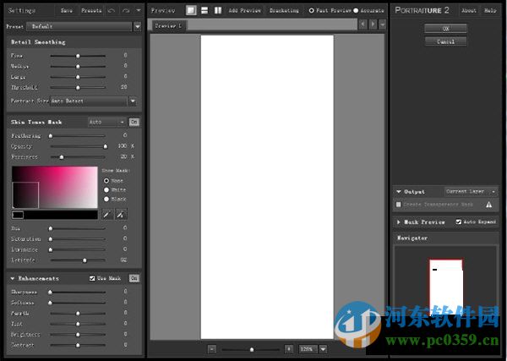Click Add Preview
This screenshot has width=507, height=361.
coord(245,11)
